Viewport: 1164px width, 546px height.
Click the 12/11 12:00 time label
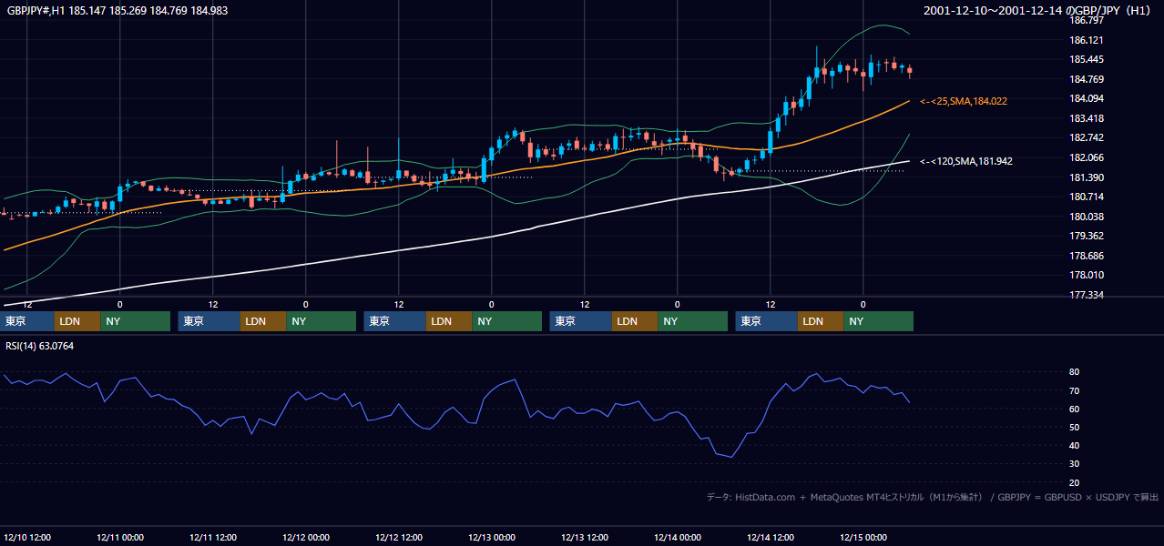213,537
